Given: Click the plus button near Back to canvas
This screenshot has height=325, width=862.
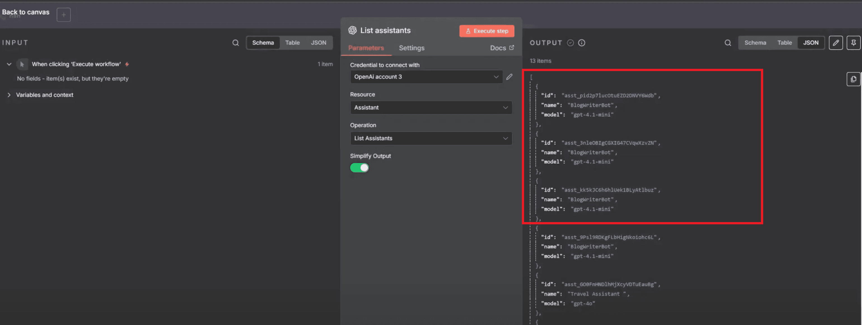Looking at the screenshot, I should [x=64, y=15].
